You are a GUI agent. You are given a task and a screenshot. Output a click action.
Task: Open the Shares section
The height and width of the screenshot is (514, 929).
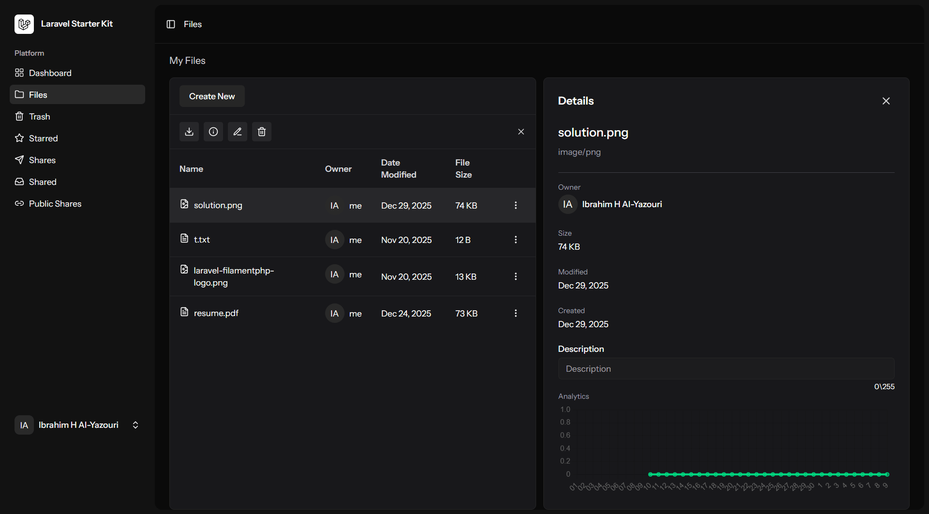(x=77, y=160)
